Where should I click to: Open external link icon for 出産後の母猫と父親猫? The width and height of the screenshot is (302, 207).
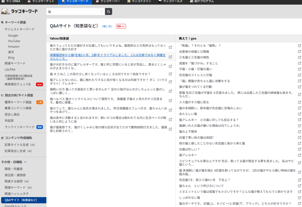[x=299, y=51]
